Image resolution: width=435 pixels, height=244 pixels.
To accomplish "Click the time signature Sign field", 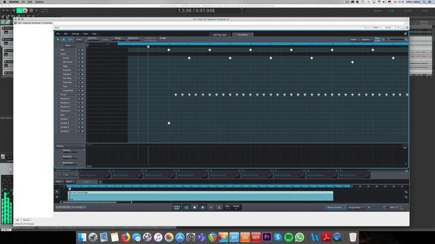I will coord(228,207).
